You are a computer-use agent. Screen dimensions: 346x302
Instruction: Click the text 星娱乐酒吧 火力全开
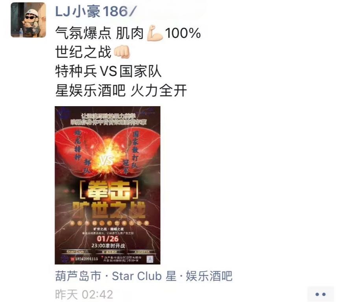[x=121, y=90]
